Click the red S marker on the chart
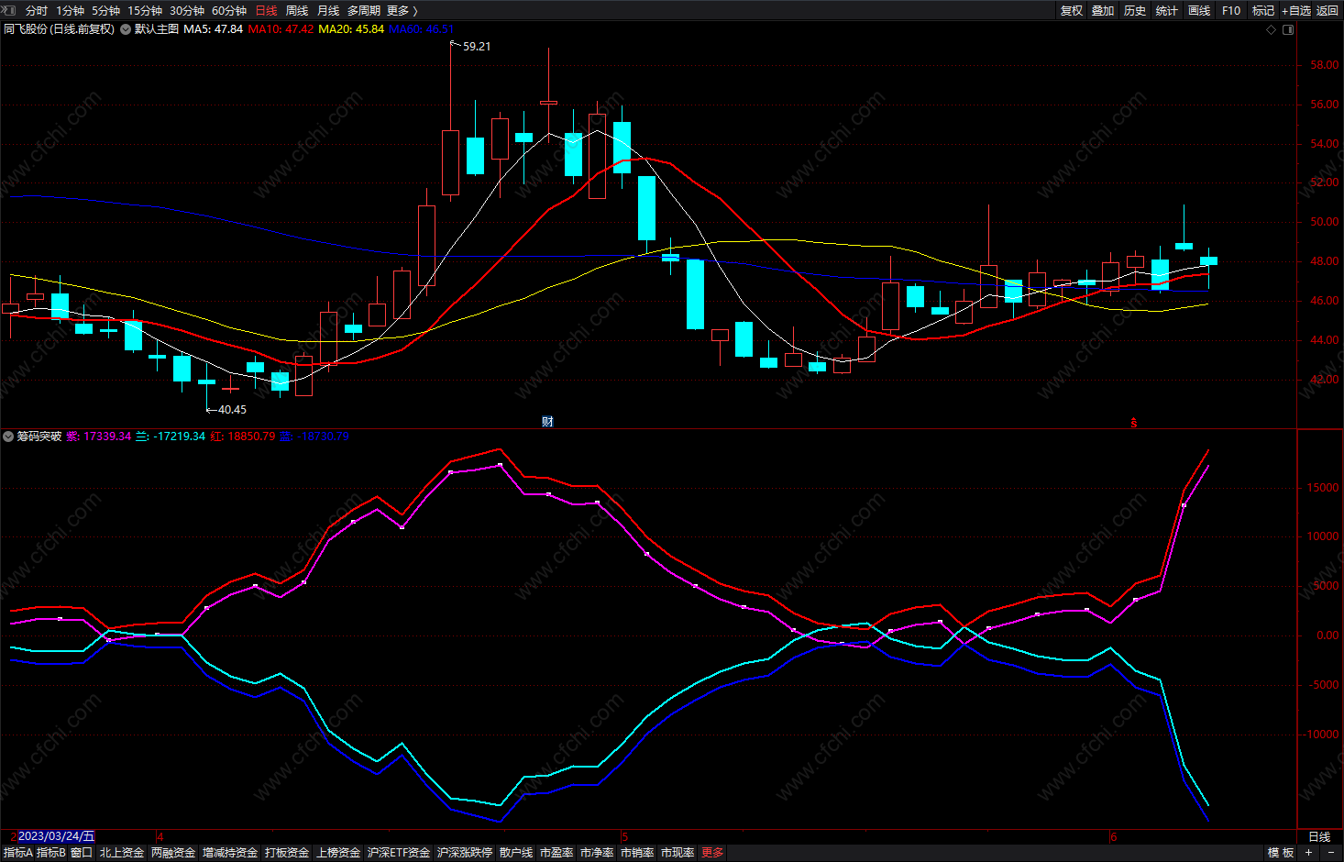 point(1134,423)
